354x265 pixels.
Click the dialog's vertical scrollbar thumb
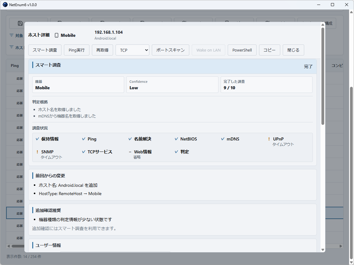[x=323, y=76]
